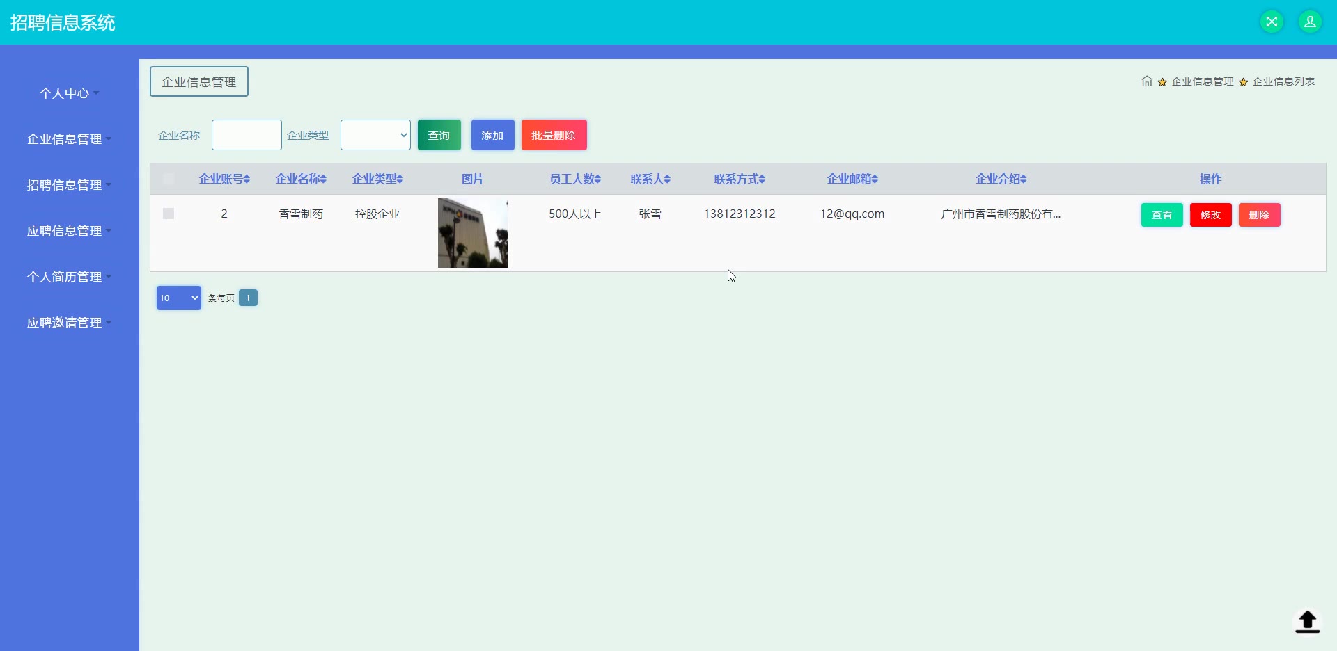The height and width of the screenshot is (651, 1337).
Task: Click the contact name 张雪 cell
Action: 650,214
